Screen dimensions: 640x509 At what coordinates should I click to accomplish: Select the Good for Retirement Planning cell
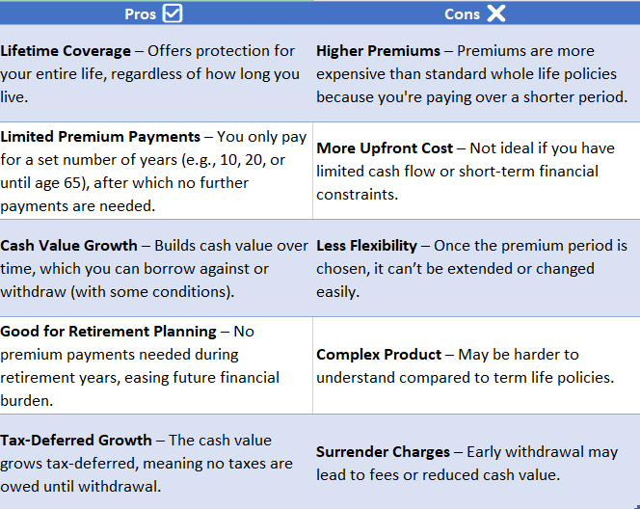156,365
